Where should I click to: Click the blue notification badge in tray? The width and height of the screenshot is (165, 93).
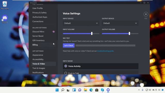tap(163, 90)
